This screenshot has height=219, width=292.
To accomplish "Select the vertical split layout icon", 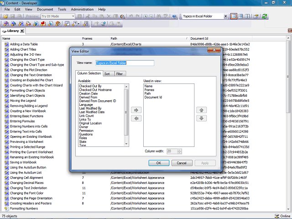I will point(247,16).
